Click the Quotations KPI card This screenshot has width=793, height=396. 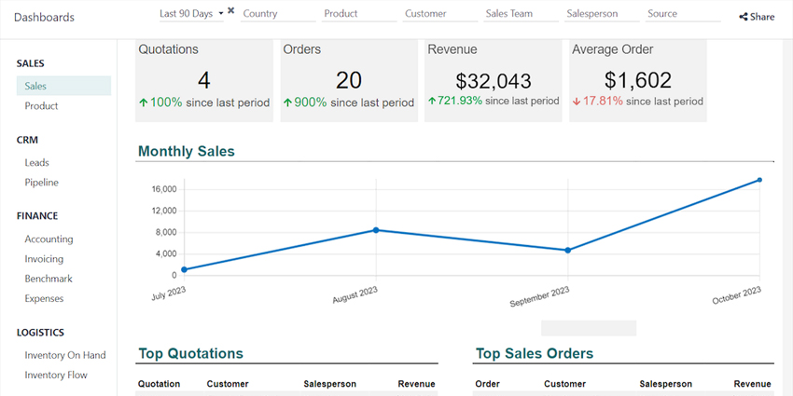coord(204,80)
